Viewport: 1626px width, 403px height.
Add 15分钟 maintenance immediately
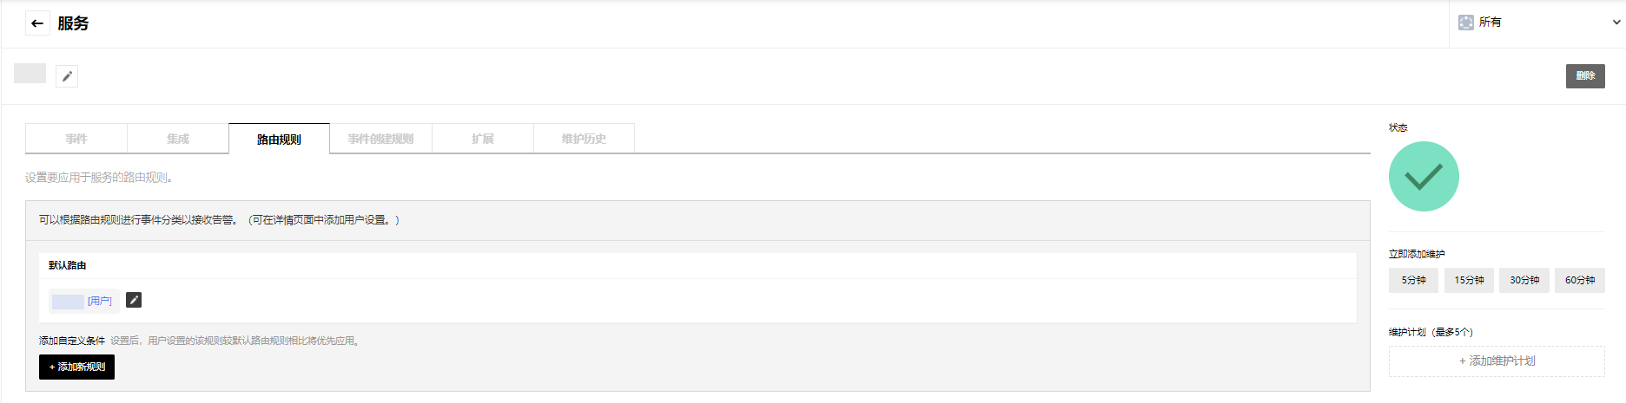1469,280
